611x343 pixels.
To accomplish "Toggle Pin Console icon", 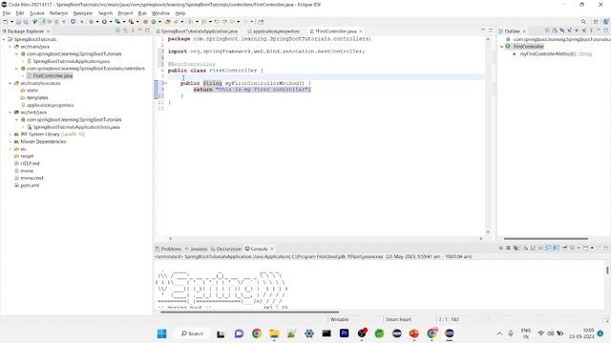I will 564,248.
